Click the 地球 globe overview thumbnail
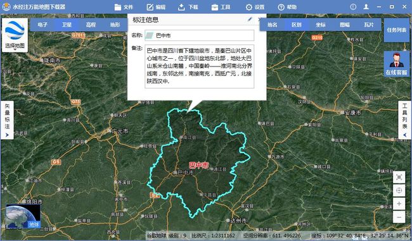Screen dimensions: 412x241 pos(23,216)
